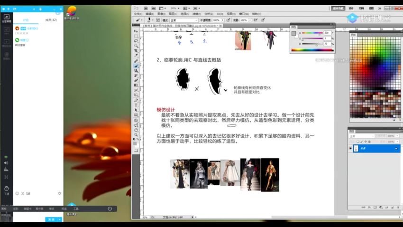
Task: Toggle lock position in Layers panel
Action: tap(366, 142)
